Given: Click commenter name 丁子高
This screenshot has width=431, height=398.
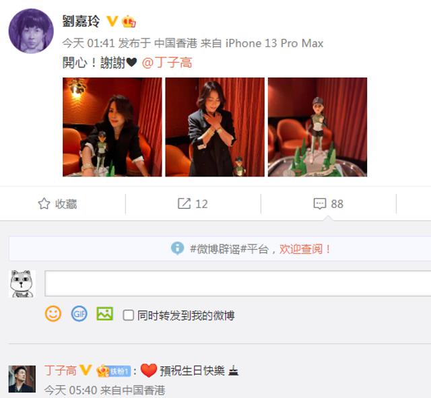Looking at the screenshot, I should point(61,370).
